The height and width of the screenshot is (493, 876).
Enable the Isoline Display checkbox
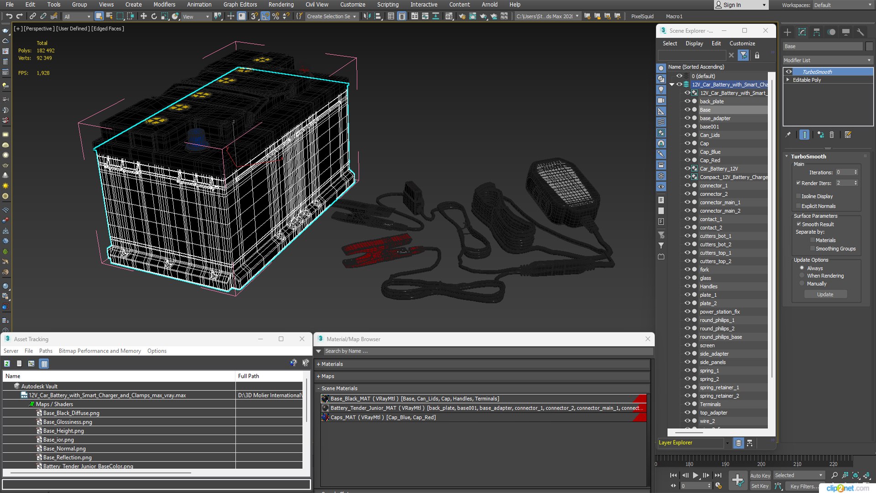pyautogui.click(x=798, y=196)
